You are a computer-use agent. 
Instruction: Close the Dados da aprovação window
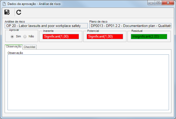point(168,3)
